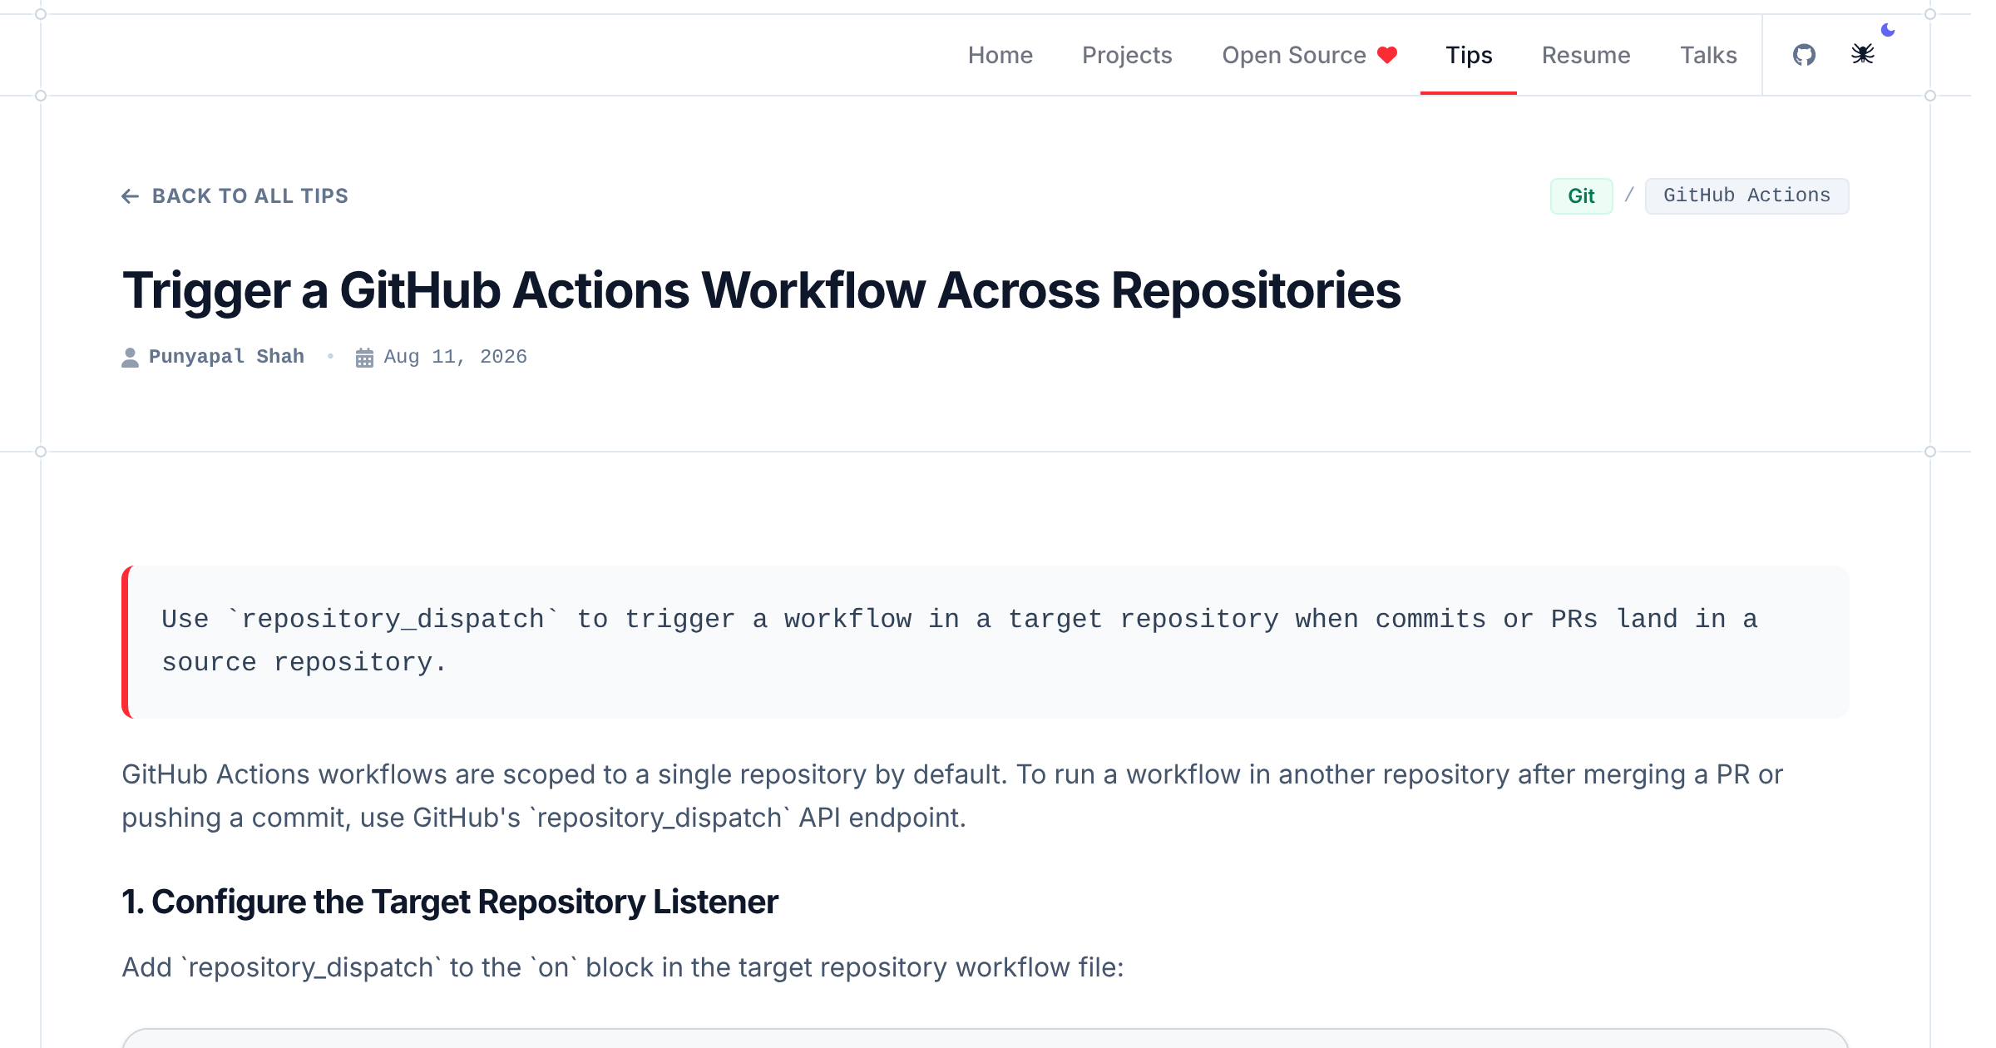Open the Resume page
Viewport: 1996px width, 1048px height.
(x=1586, y=55)
